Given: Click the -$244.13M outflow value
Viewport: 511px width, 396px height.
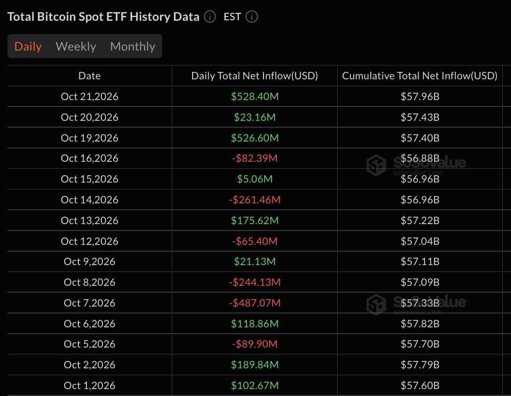Looking at the screenshot, I should pyautogui.click(x=255, y=282).
